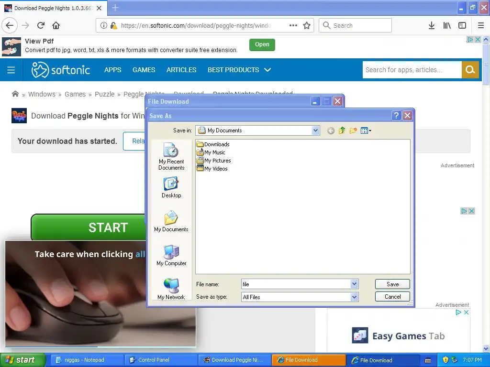Bookmark this page with the star
Image resolution: width=490 pixels, height=367 pixels.
[x=307, y=25]
